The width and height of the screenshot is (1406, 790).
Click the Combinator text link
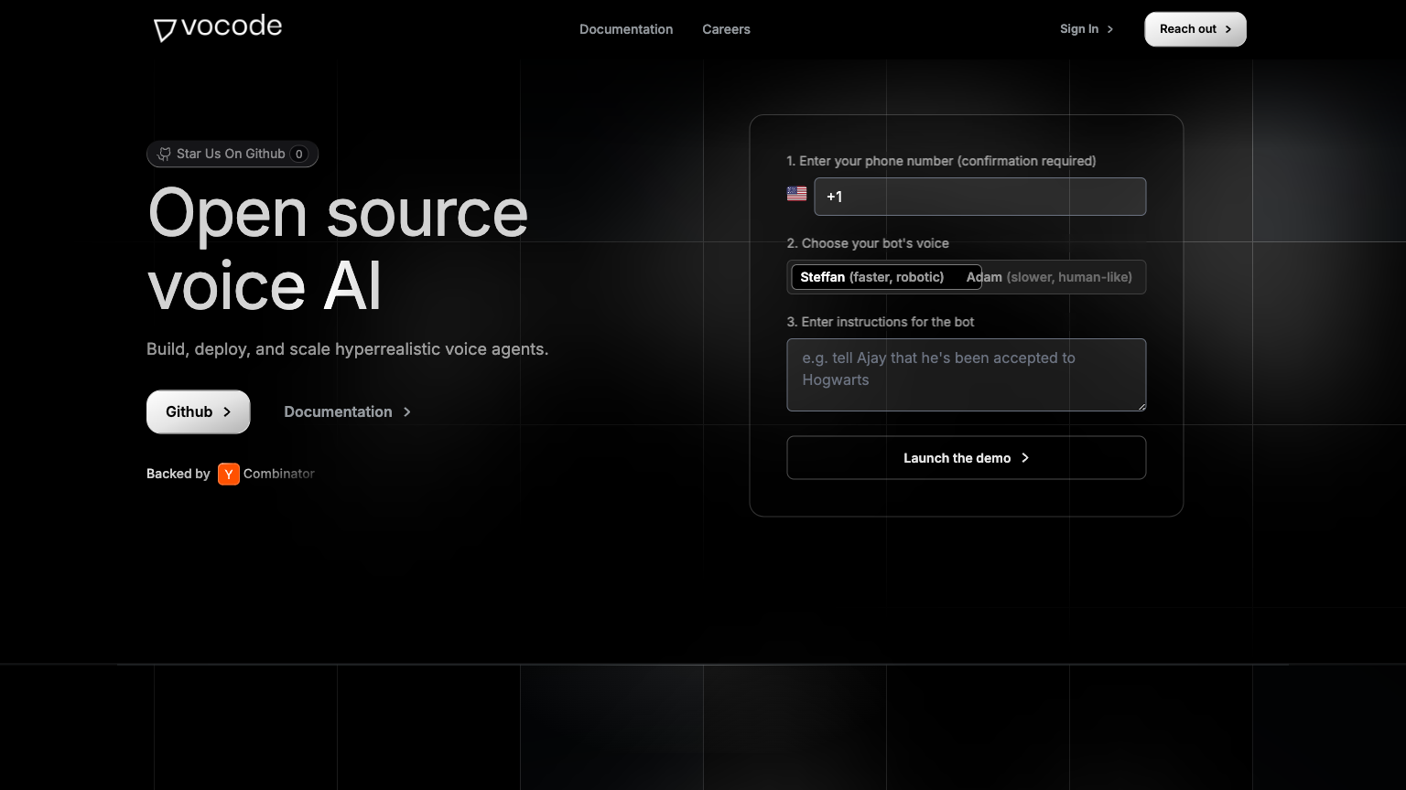pos(279,474)
